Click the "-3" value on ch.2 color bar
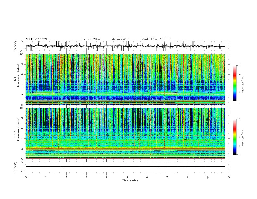 click(x=239, y=119)
